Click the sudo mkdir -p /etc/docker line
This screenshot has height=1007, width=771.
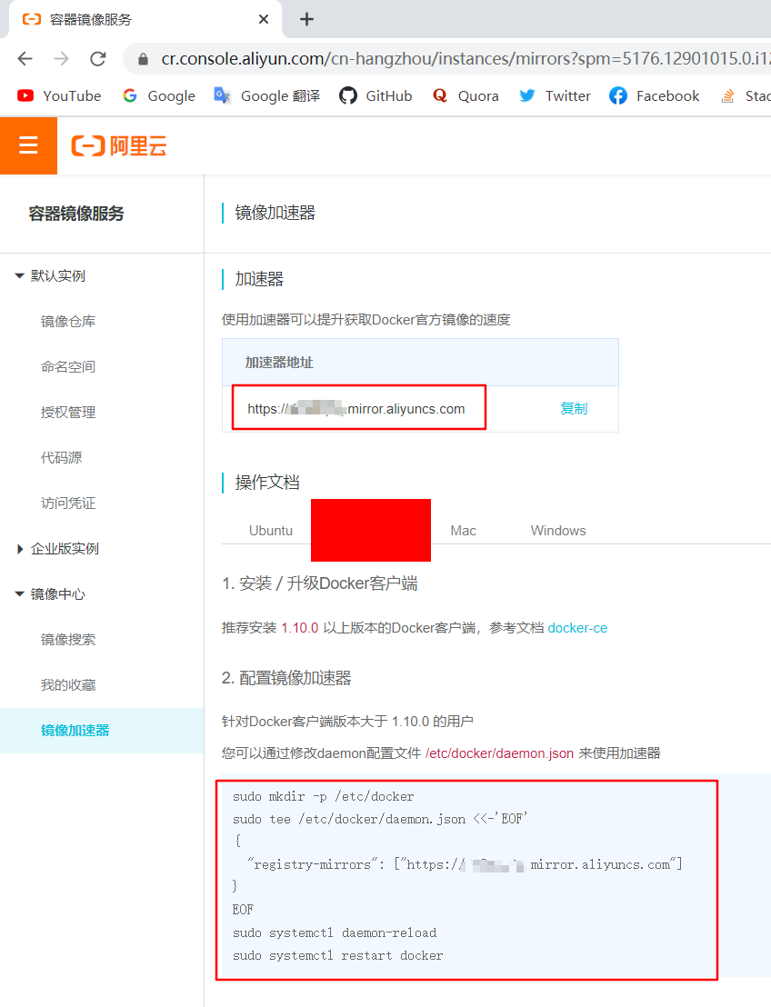(323, 796)
